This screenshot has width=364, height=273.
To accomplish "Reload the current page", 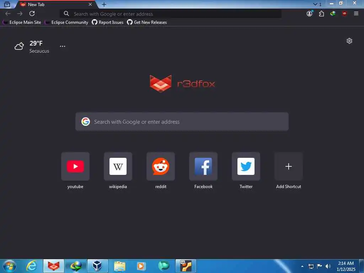I will (x=32, y=14).
